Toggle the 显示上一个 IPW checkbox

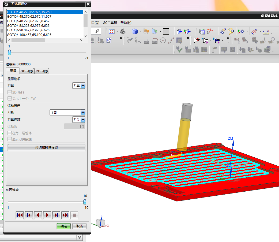(10, 98)
